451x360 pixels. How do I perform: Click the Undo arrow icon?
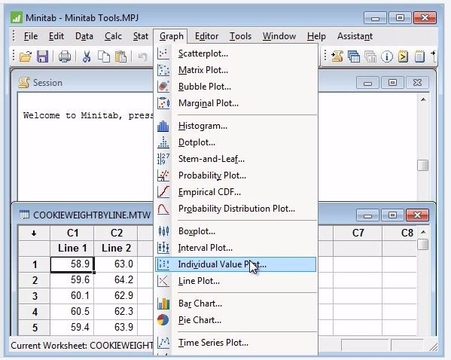[142, 56]
